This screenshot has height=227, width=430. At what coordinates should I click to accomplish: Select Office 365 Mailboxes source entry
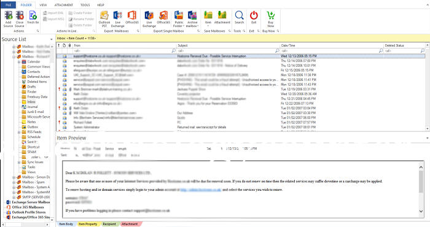tap(28, 207)
